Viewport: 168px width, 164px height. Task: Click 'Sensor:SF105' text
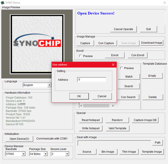[x=15, y=124]
